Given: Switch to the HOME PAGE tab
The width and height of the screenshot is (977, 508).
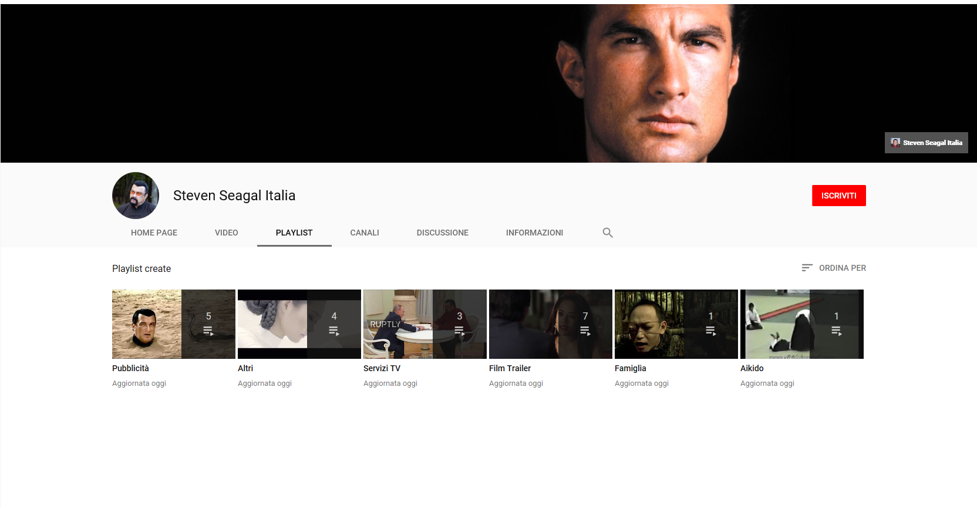Looking at the screenshot, I should pyautogui.click(x=154, y=233).
